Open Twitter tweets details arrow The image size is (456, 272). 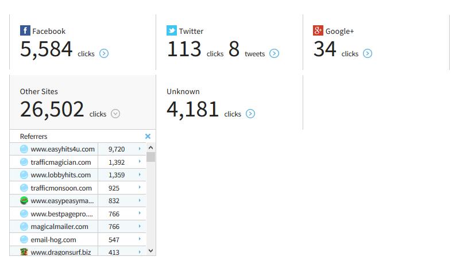(275, 53)
